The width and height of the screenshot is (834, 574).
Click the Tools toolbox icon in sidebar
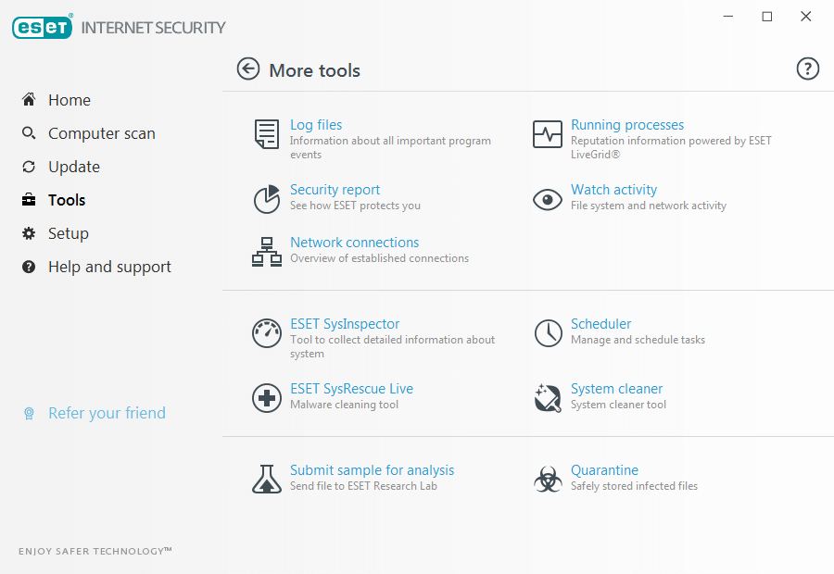[x=29, y=200]
